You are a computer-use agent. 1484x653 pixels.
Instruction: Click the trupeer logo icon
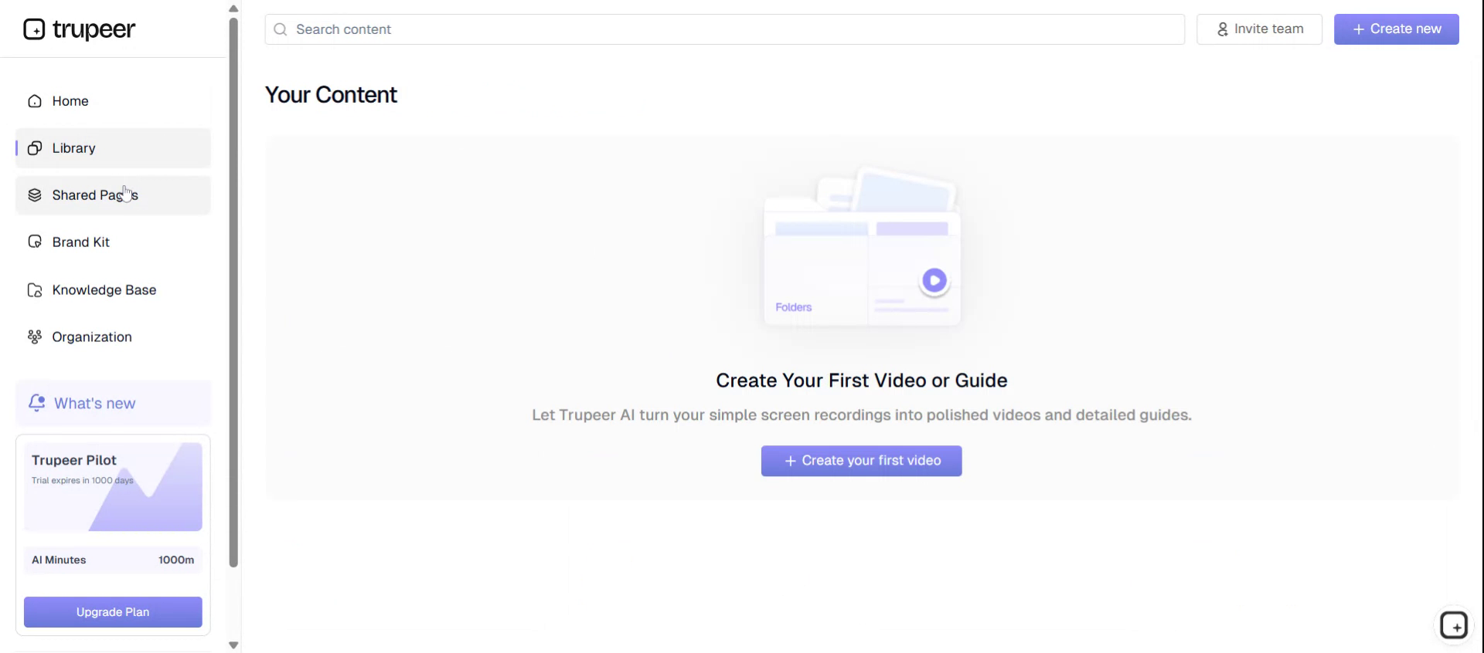point(34,29)
